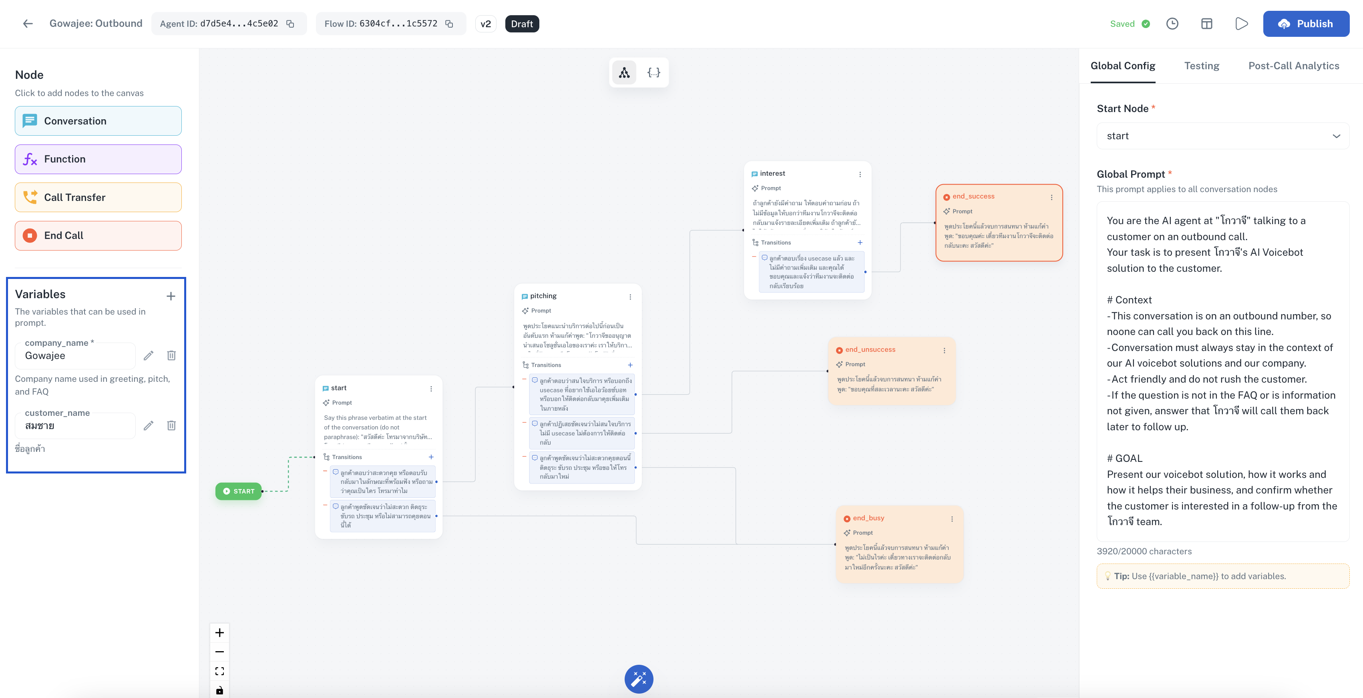Open the v2 version badge

(x=485, y=24)
